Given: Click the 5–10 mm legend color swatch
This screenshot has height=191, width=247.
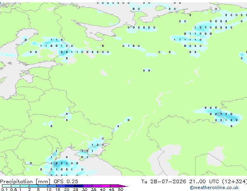Looking at the screenshot, I should [x=43, y=186].
